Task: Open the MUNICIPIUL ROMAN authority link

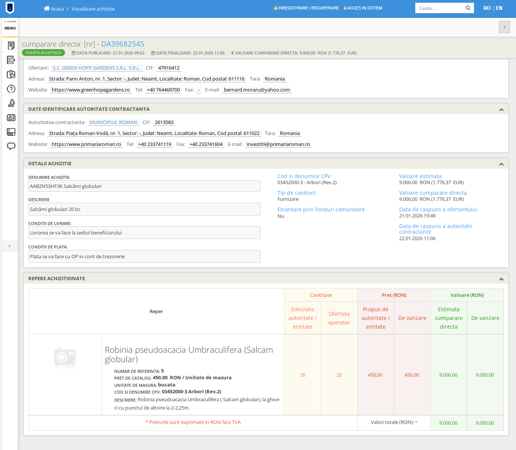Action: [x=113, y=123]
